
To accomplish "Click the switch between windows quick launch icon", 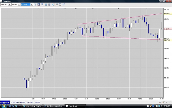I will [x=13, y=106].
